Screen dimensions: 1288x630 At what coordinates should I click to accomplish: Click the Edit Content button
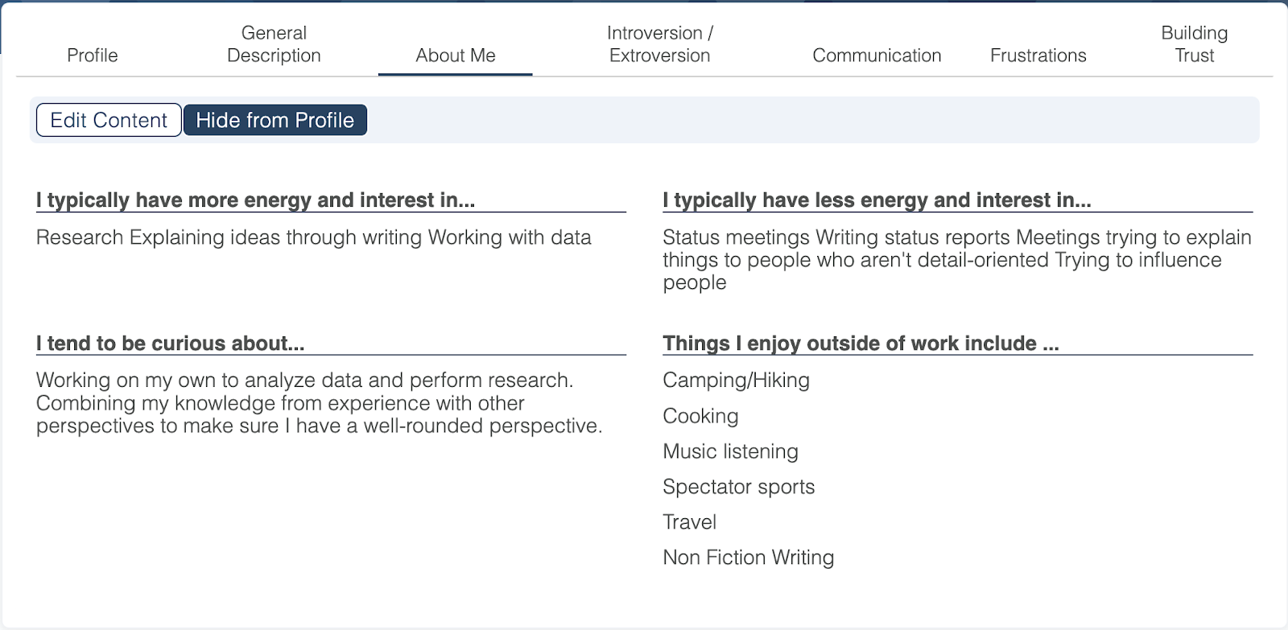[x=109, y=121]
